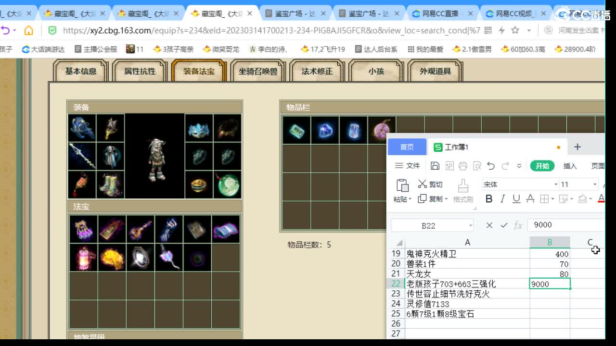This screenshot has width=616, height=346.
Task: Switch to the 法术修正 tab
Action: (317, 71)
